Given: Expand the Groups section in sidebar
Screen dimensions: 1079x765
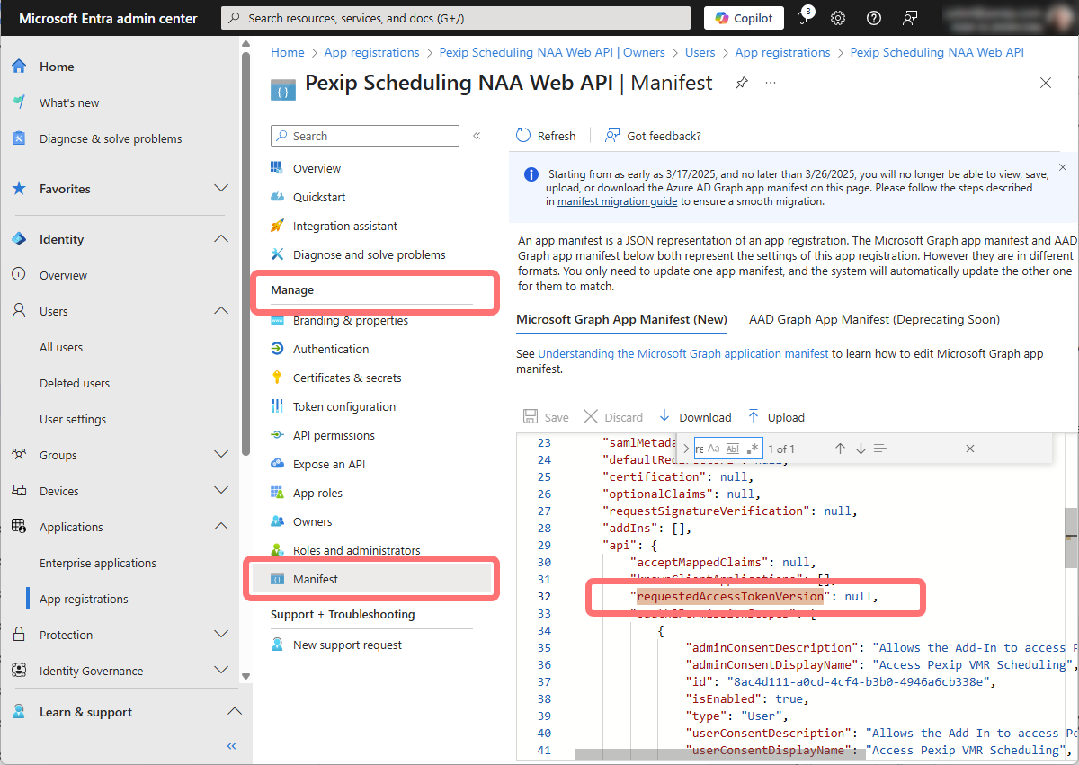Looking at the screenshot, I should click(221, 455).
